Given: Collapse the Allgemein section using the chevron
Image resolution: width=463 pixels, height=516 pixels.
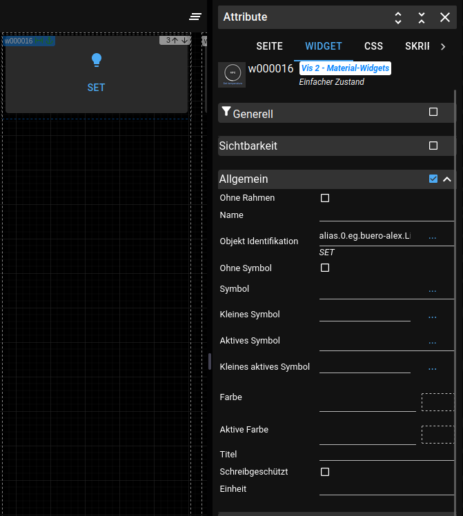Looking at the screenshot, I should [x=447, y=179].
